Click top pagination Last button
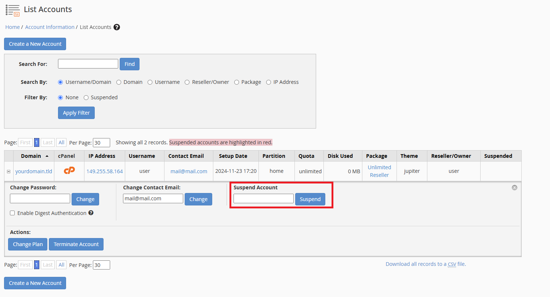This screenshot has height=297, width=550. (x=48, y=142)
